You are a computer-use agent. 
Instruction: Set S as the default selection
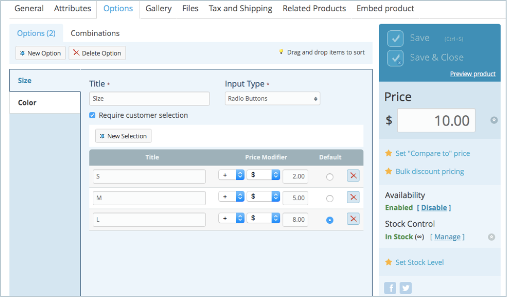pos(330,177)
